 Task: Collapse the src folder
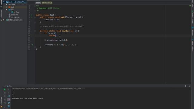(x=7, y=10)
